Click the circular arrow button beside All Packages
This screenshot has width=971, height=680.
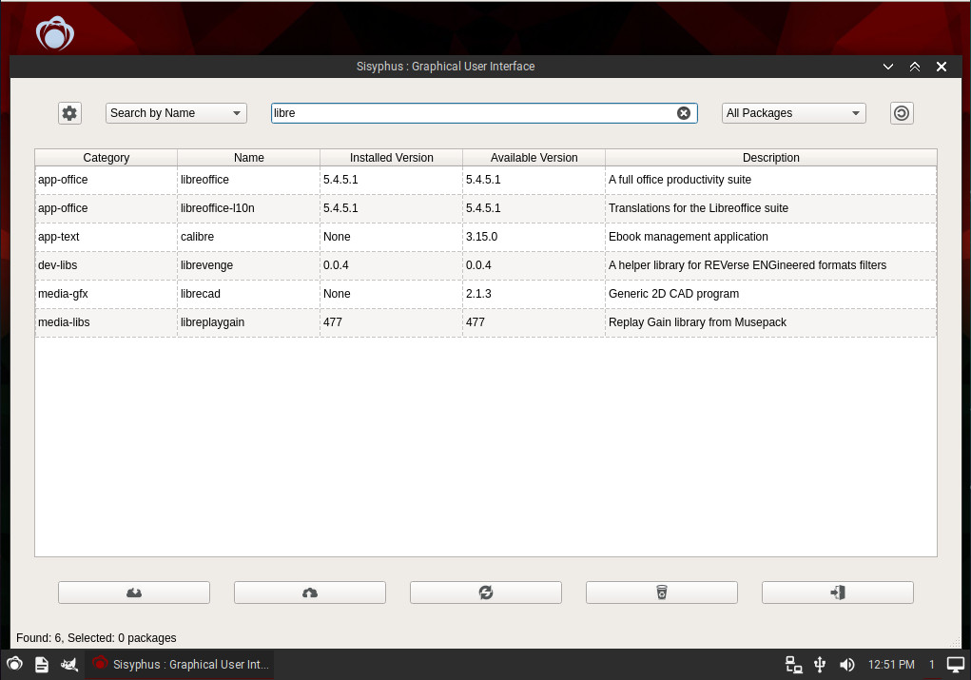click(902, 113)
